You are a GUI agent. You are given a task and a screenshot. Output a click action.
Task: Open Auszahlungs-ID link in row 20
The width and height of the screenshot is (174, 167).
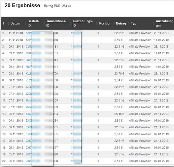click(77, 161)
